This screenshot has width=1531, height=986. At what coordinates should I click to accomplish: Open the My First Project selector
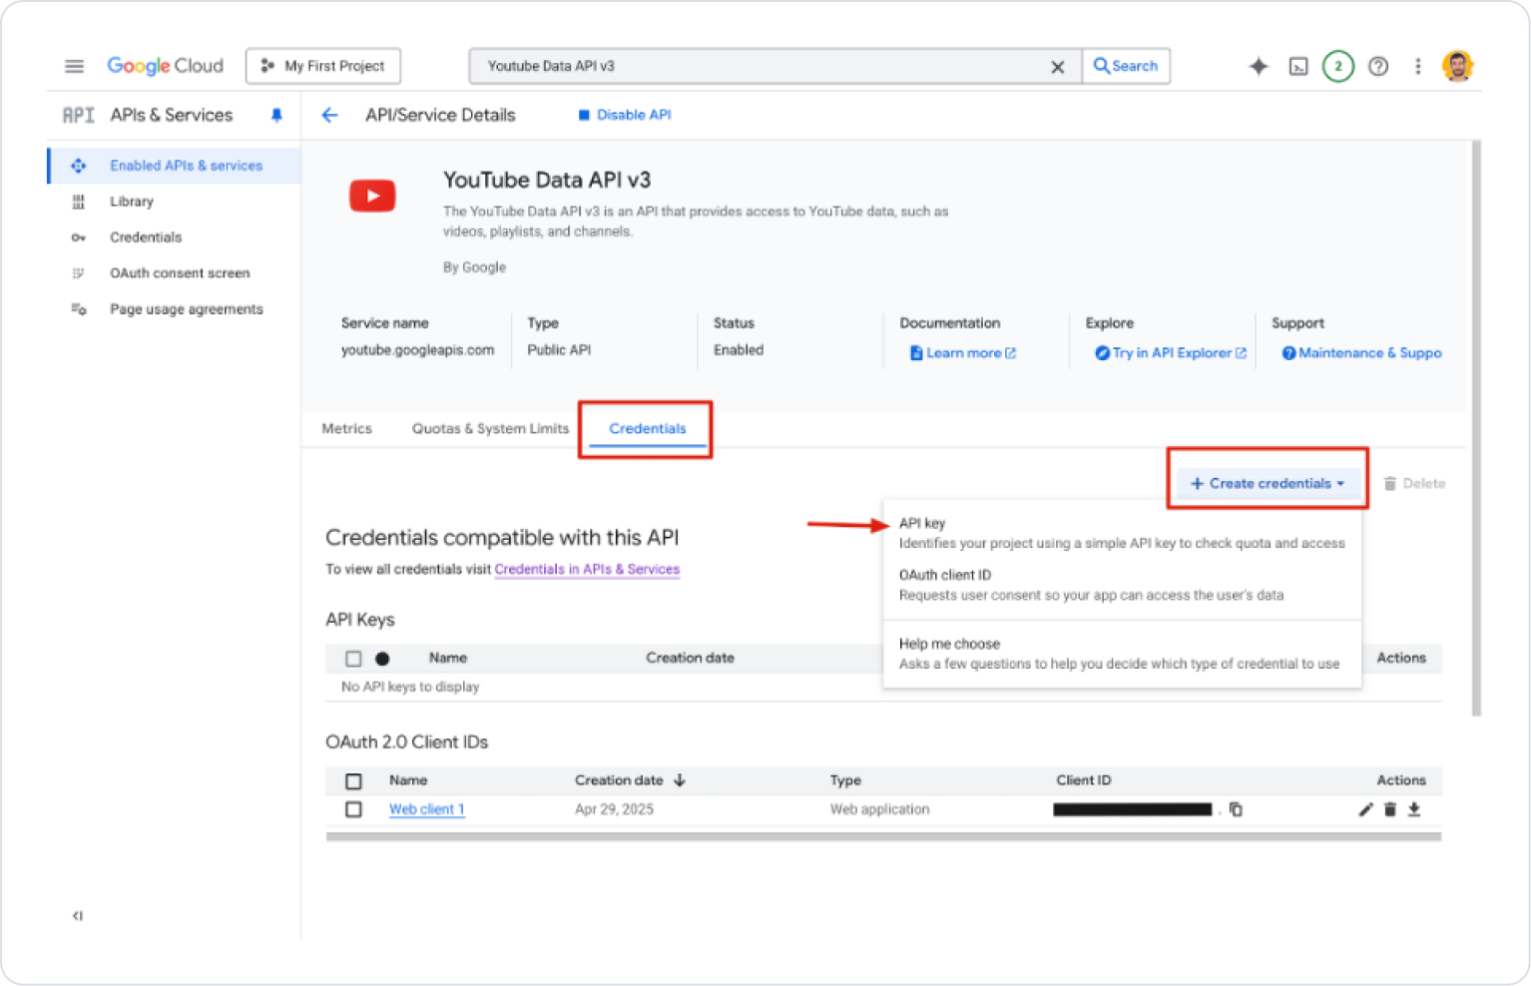pyautogui.click(x=323, y=66)
